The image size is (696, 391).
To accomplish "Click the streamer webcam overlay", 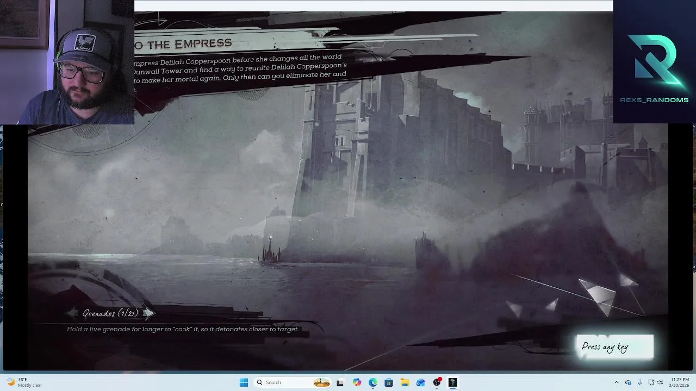I will 67,62.
